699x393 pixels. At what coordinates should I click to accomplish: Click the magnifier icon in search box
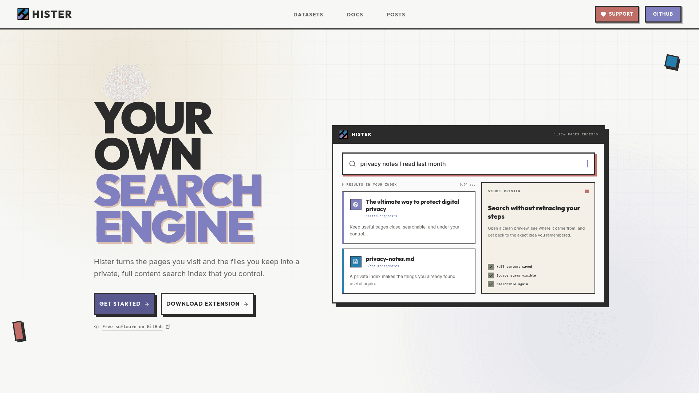352,164
